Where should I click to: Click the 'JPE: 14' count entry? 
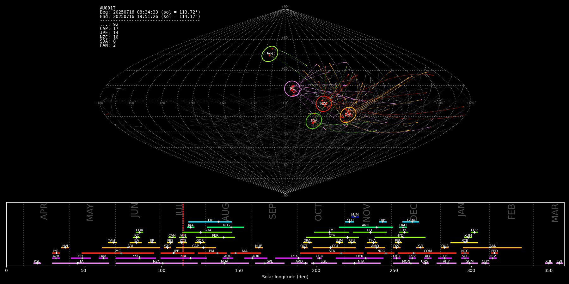[x=109, y=33]
